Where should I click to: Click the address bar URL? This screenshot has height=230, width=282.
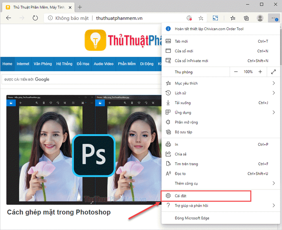click(x=119, y=18)
